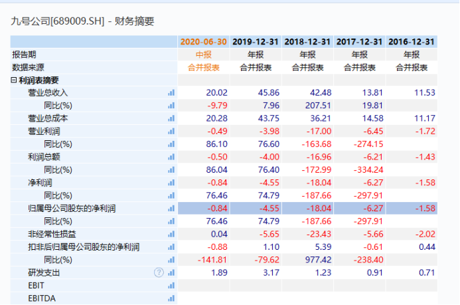Open chart icon for 净利润 row
This screenshot has width=460, height=305.
point(171,183)
